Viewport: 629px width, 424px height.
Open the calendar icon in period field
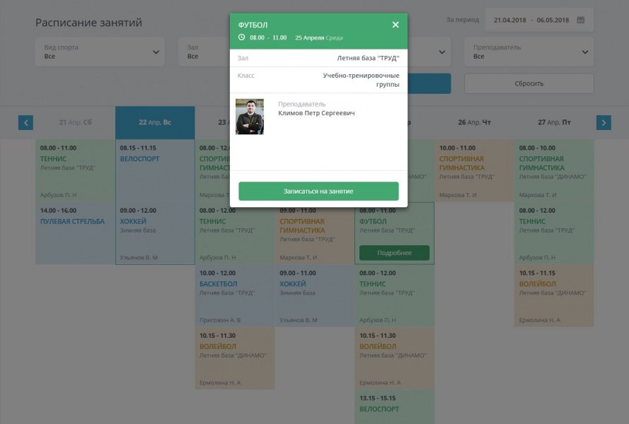tap(581, 20)
